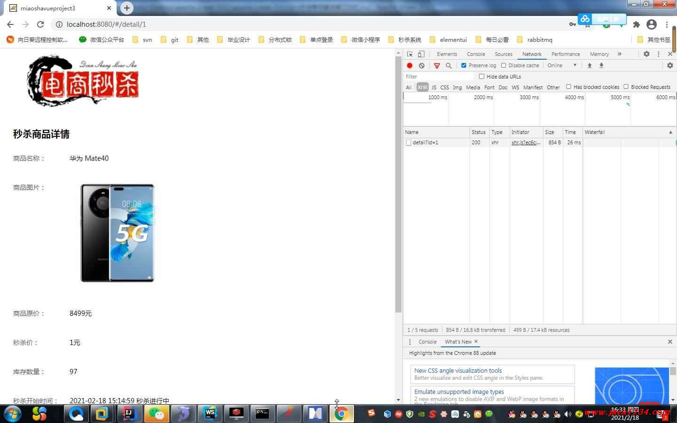The height and width of the screenshot is (423, 677).
Task: Open 秒杀系统 bookmark folder
Action: (404, 39)
